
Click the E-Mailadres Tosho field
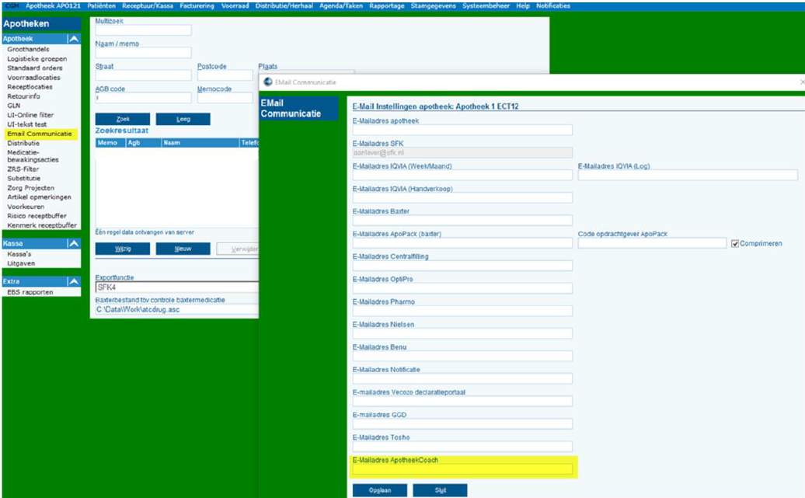462,447
